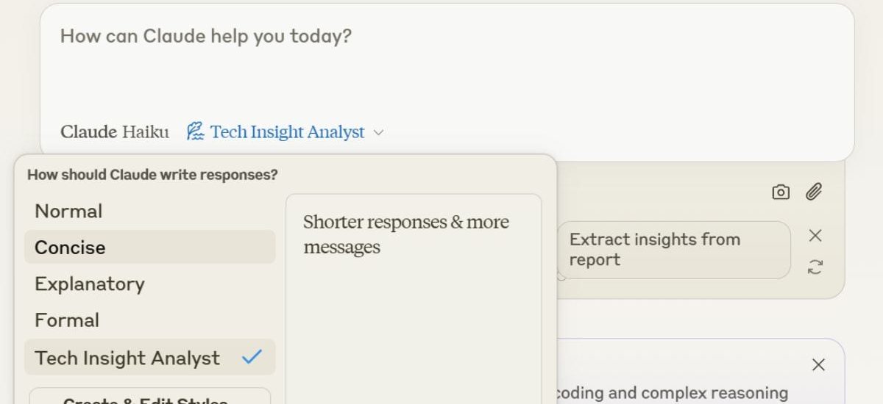Click the camera screenshot icon

[x=781, y=192]
